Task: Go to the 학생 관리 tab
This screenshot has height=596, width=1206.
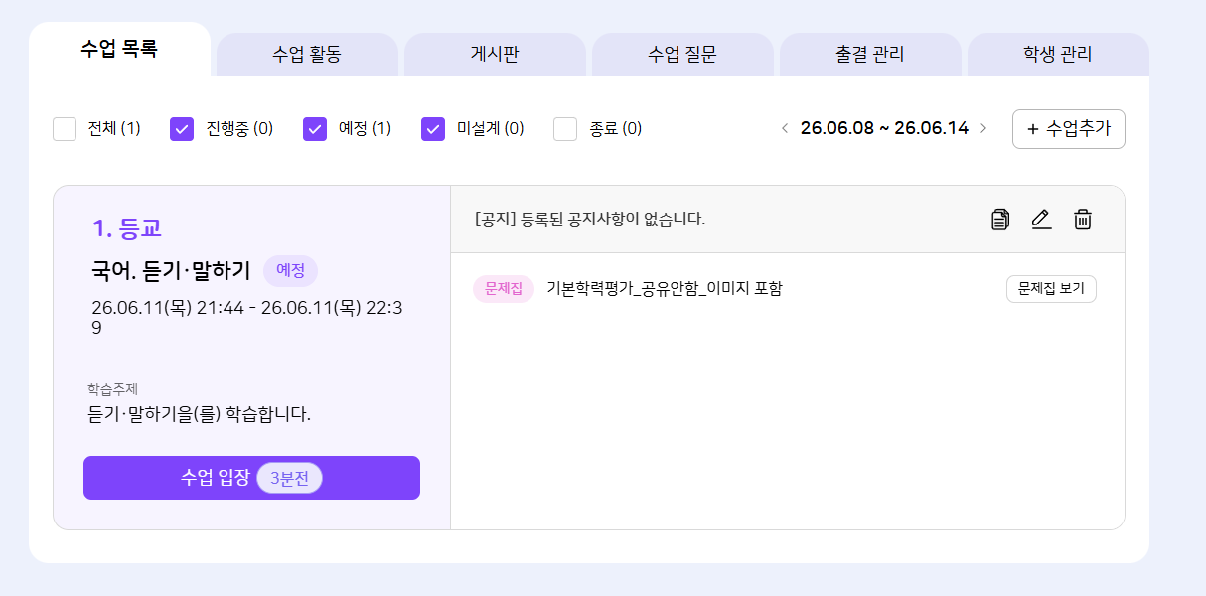Action: tap(1058, 55)
